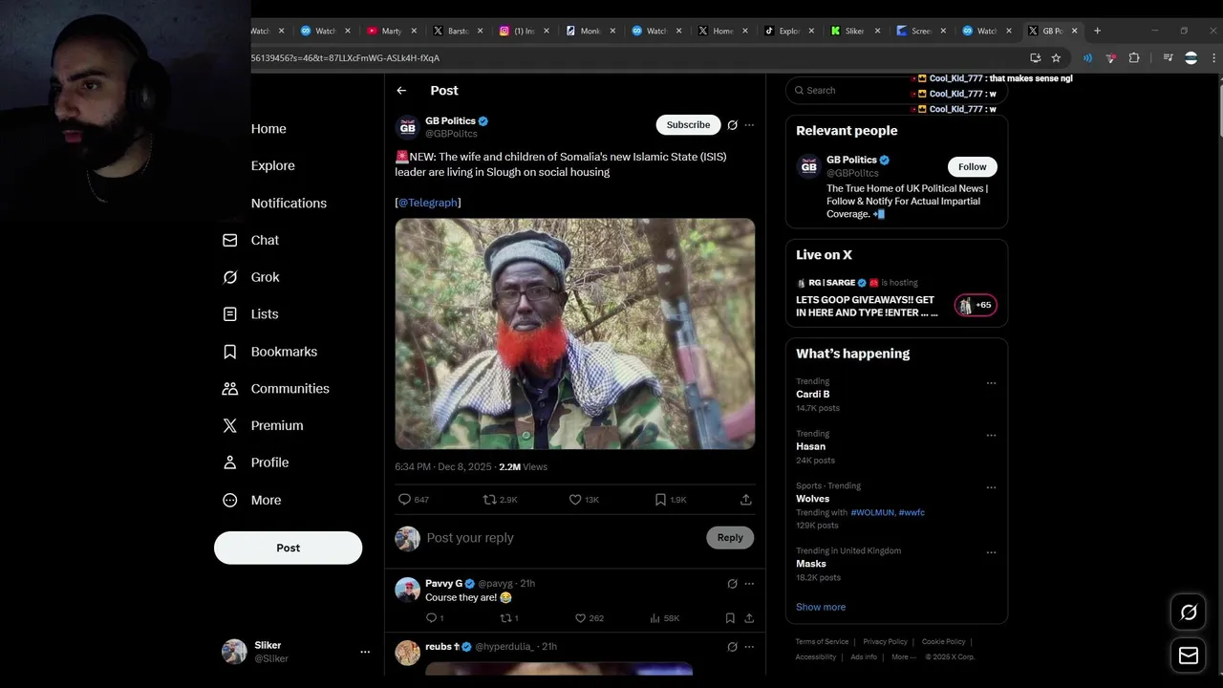Open more options for Wolves trend
Image resolution: width=1223 pixels, height=688 pixels.
[x=991, y=487]
